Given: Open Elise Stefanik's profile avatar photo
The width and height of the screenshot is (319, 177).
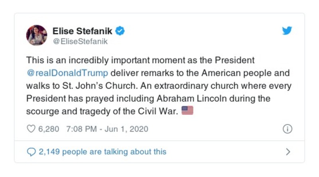Looking at the screenshot, I should [x=37, y=35].
